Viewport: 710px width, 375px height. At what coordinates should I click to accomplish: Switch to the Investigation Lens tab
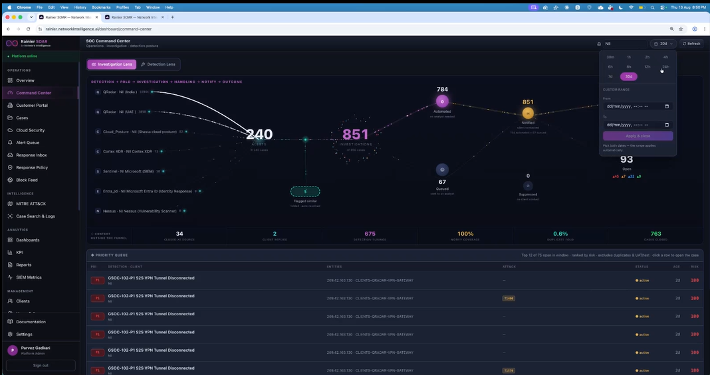(112, 64)
